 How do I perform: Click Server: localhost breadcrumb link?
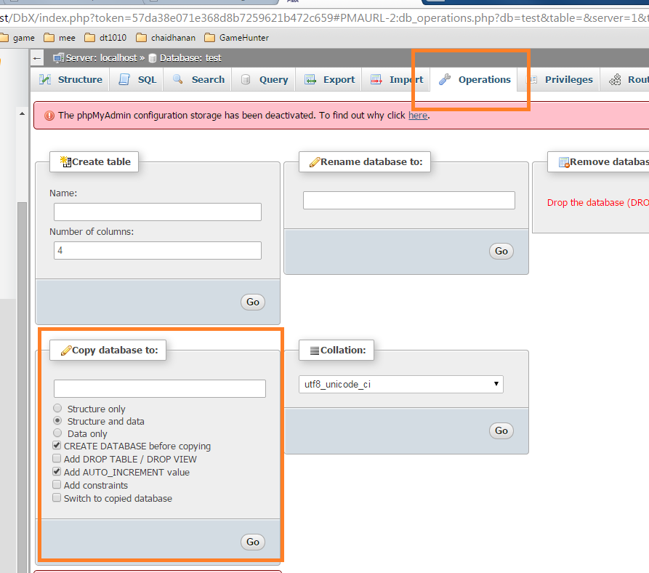tap(101, 58)
